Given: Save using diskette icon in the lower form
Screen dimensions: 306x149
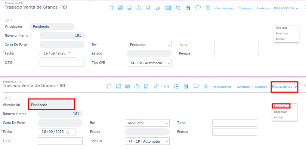Looking at the screenshot, I should tap(118, 86).
